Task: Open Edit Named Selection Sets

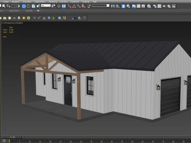Action: point(89,6)
